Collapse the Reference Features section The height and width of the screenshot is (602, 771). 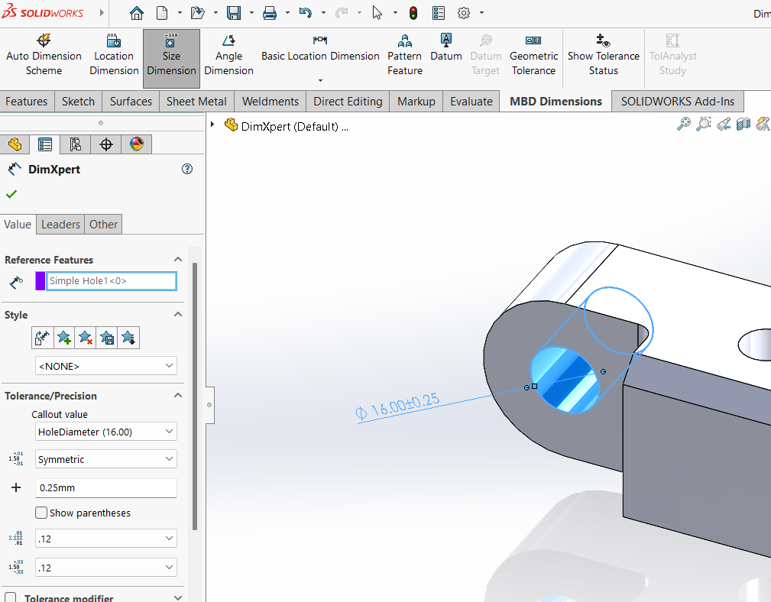click(x=178, y=259)
